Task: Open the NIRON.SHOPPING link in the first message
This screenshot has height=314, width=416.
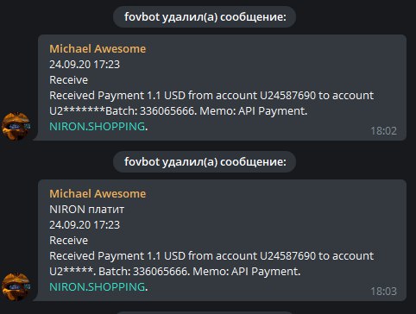Action: pyautogui.click(x=98, y=127)
